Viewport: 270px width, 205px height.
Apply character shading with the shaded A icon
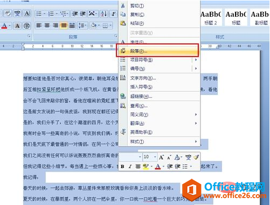[x=17, y=26]
